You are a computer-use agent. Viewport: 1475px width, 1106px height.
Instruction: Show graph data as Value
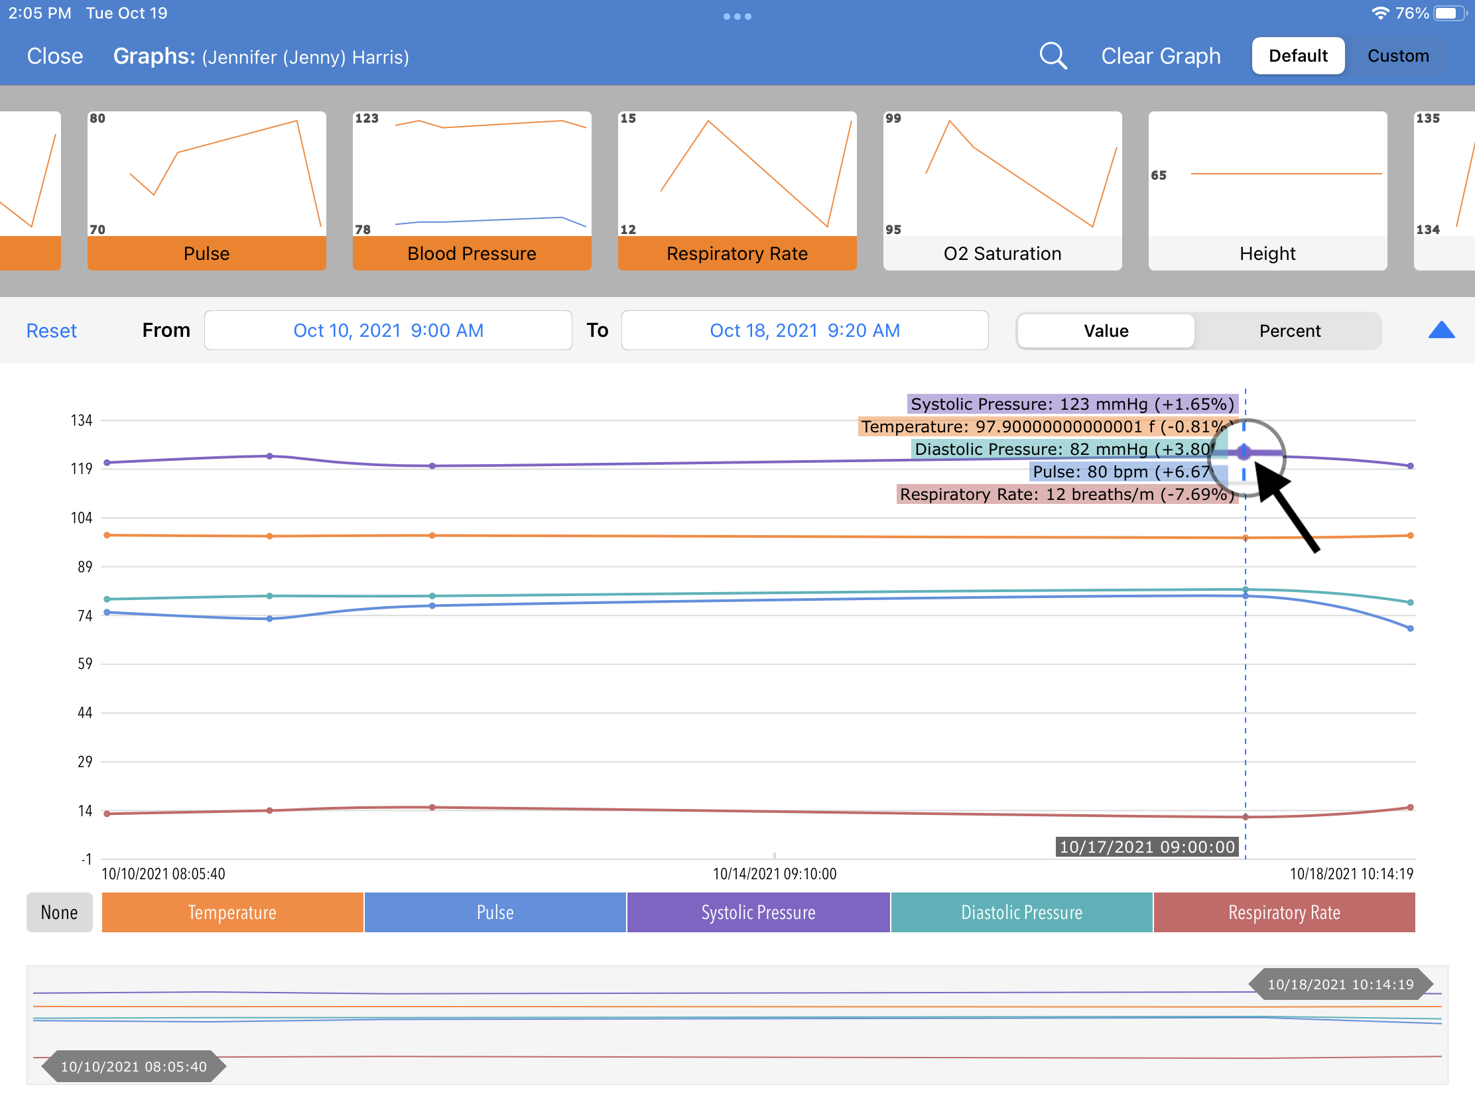(1106, 331)
